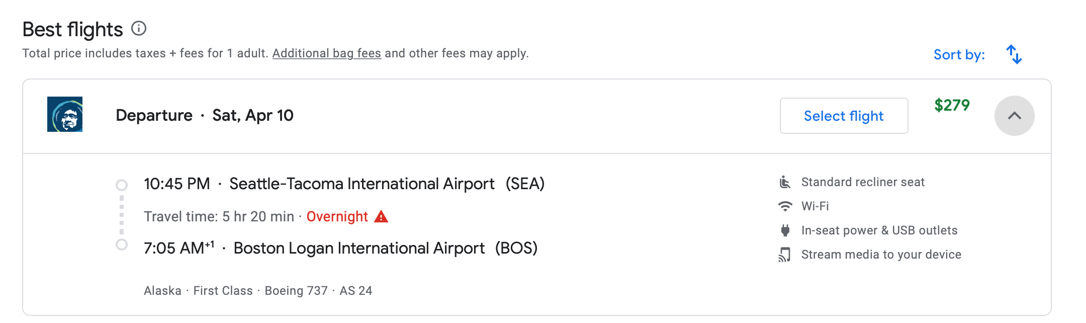Image resolution: width=1086 pixels, height=323 pixels.
Task: Click the First Class fare label
Action: click(x=222, y=290)
